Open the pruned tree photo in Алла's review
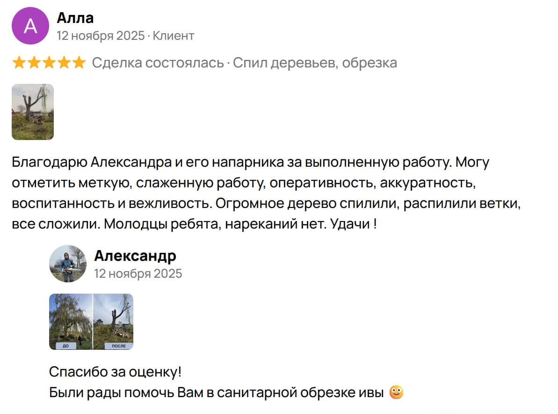 coord(33,112)
